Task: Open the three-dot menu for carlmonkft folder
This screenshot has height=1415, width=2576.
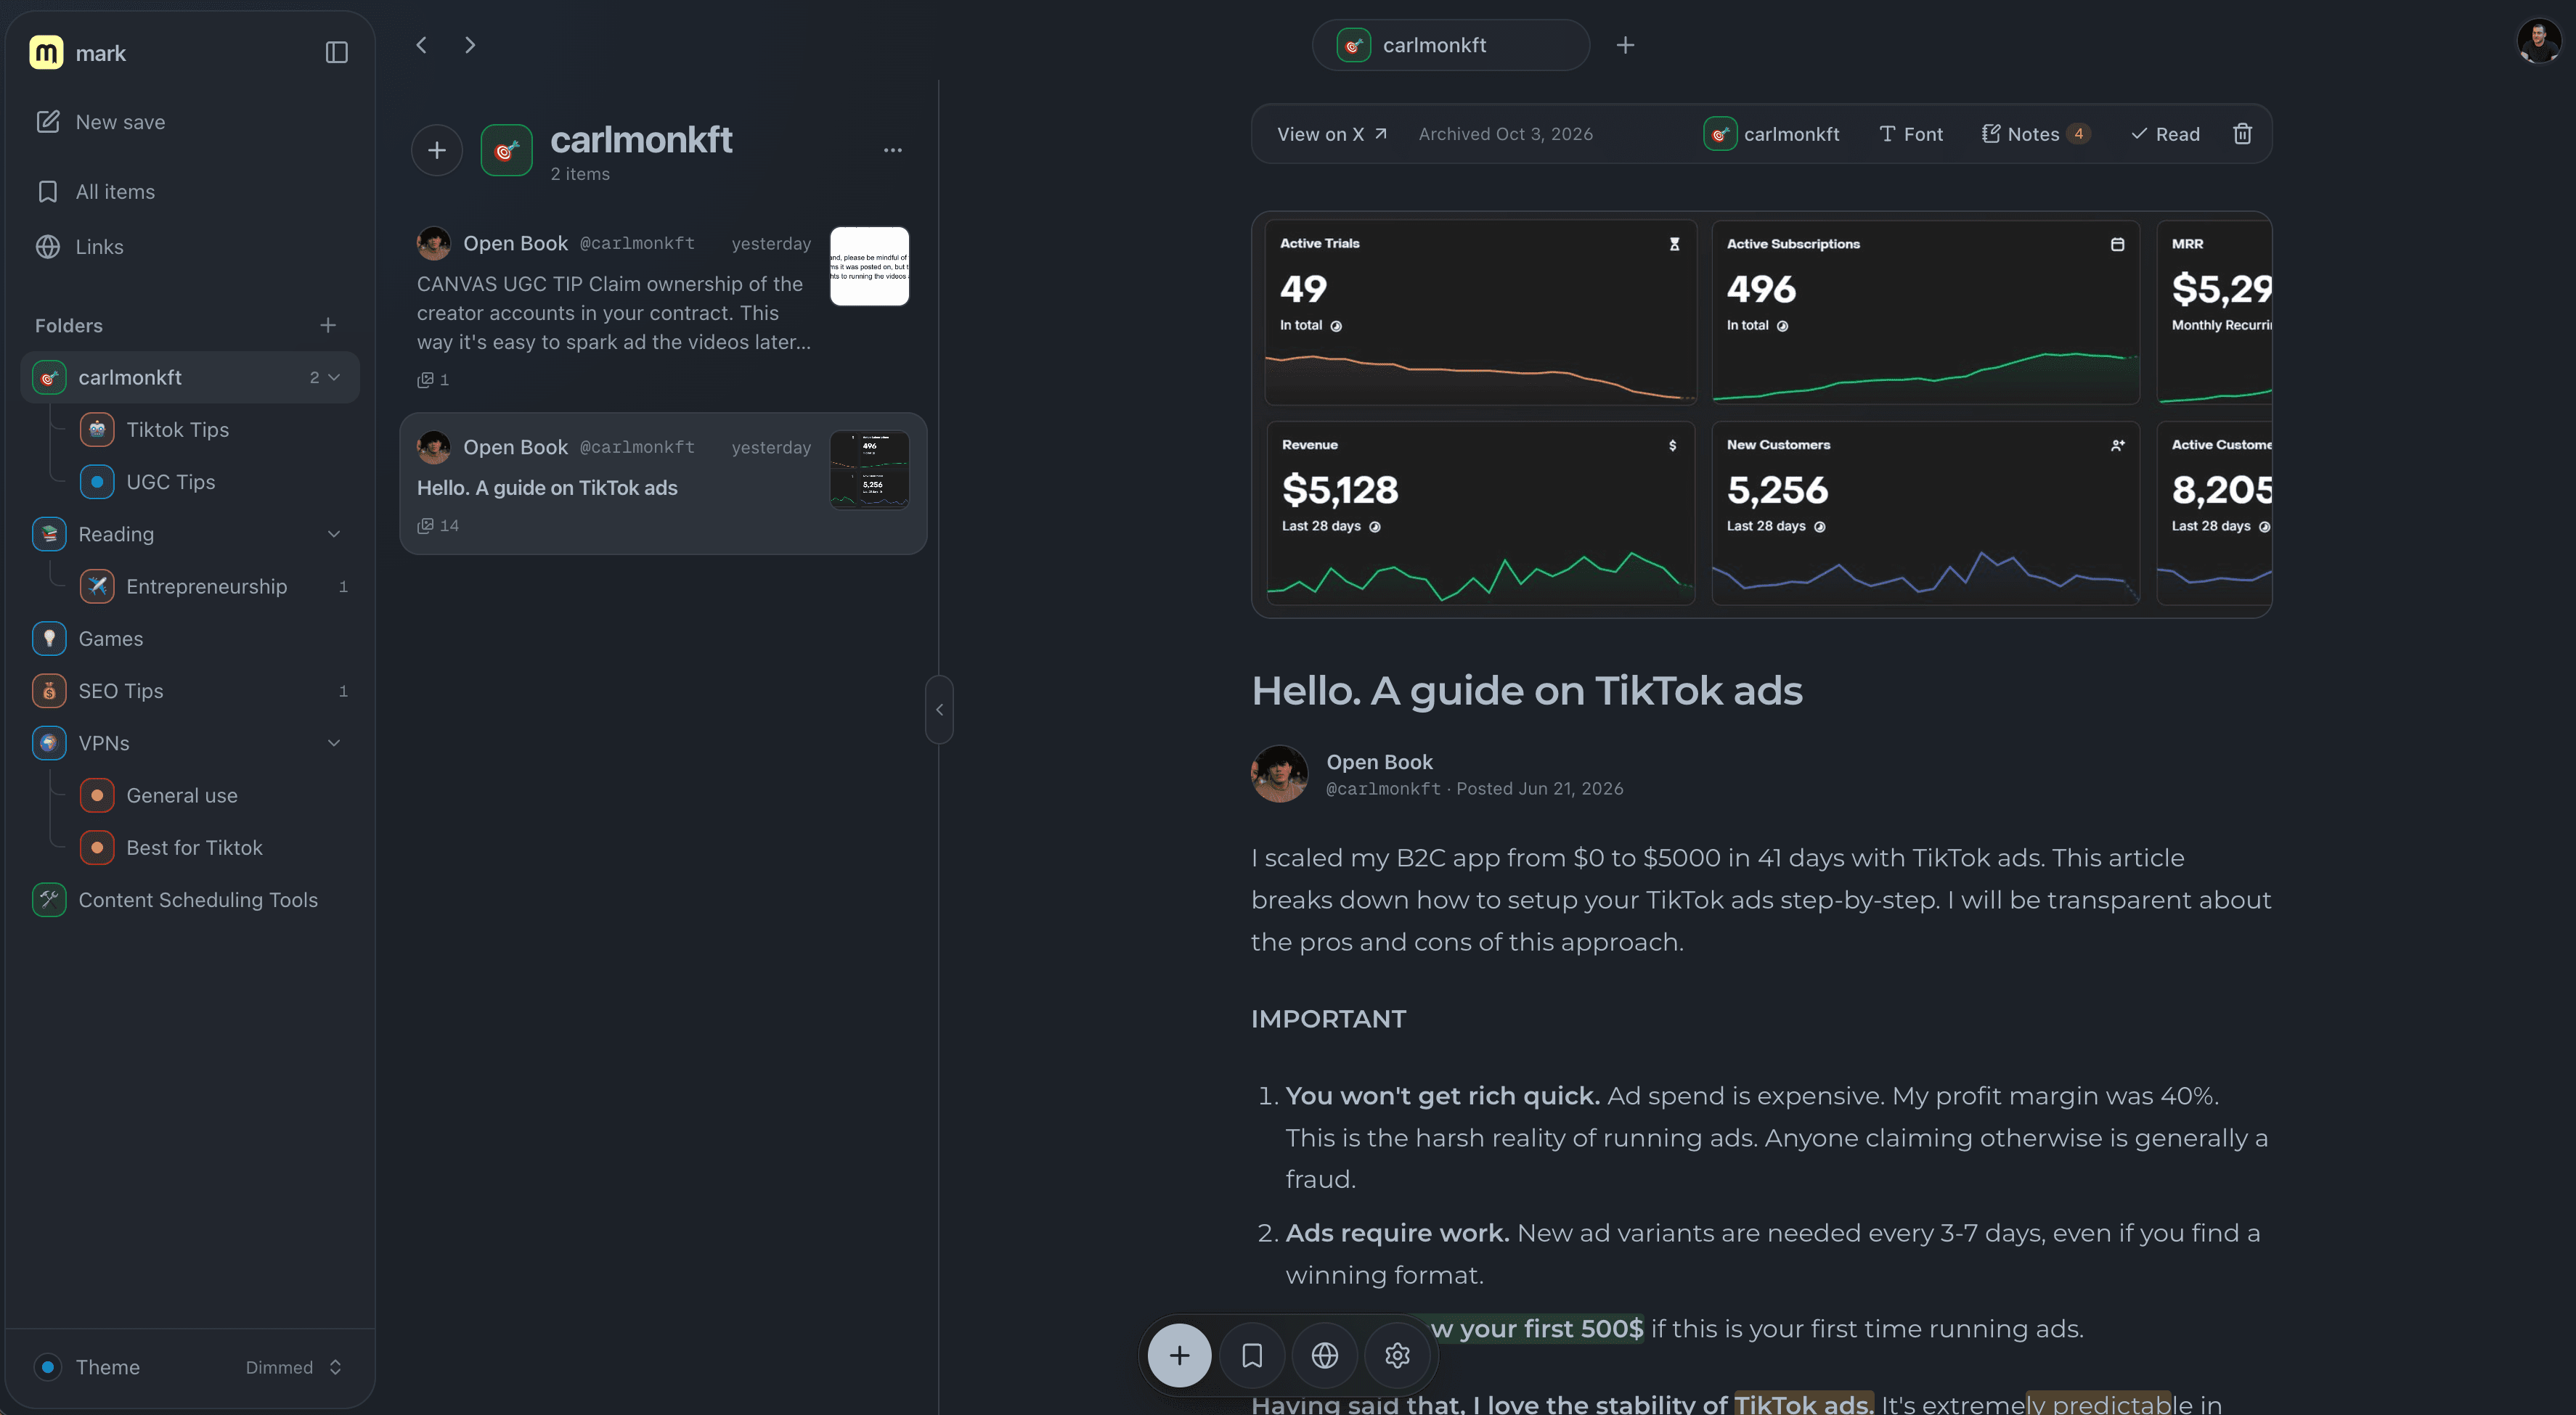Action: coord(893,150)
